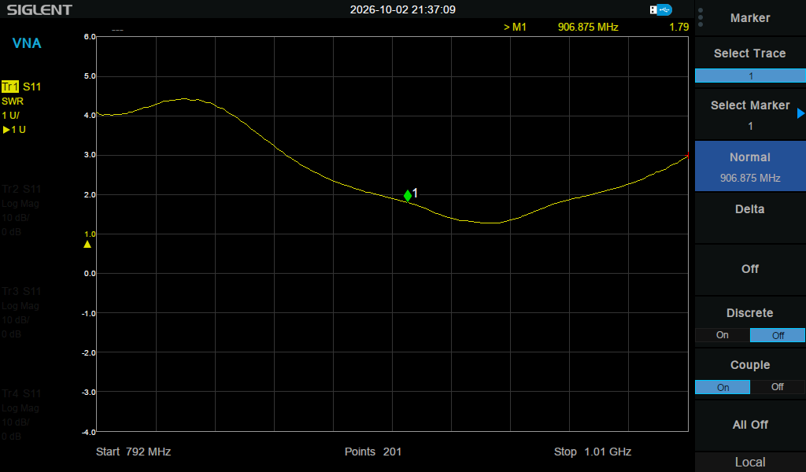Click the Tr3 10 dB/ scale label
This screenshot has height=472, width=806.
pyautogui.click(x=16, y=320)
